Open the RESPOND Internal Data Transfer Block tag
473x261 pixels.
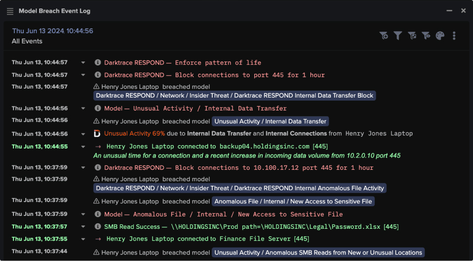coord(235,96)
